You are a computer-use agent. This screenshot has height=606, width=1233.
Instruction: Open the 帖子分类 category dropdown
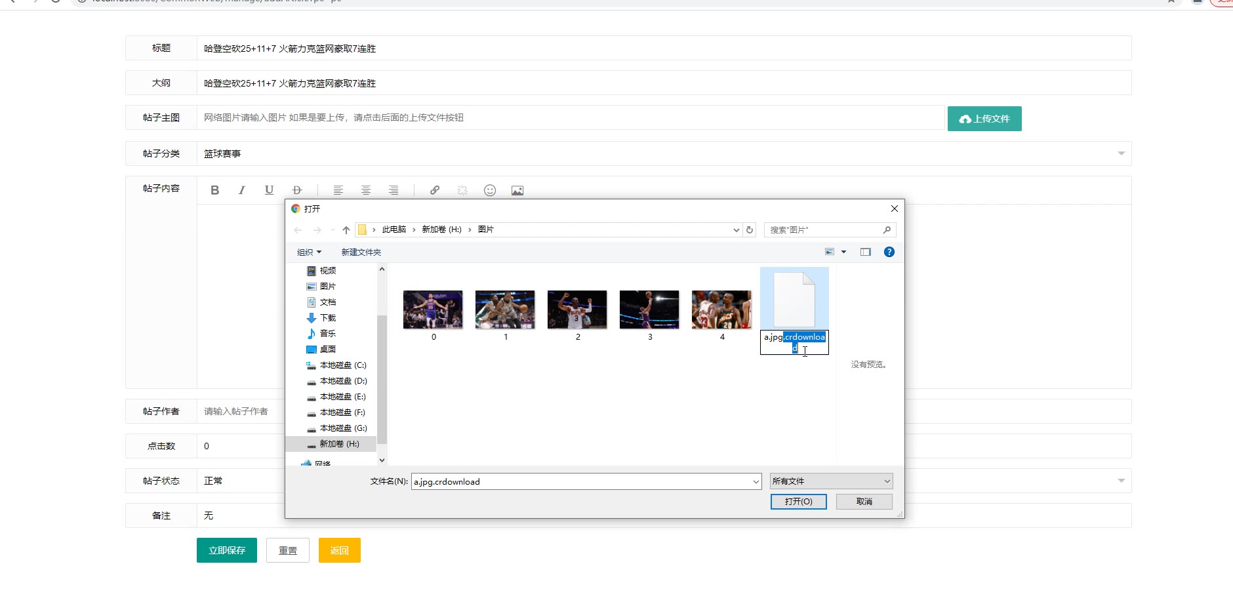click(x=1121, y=153)
